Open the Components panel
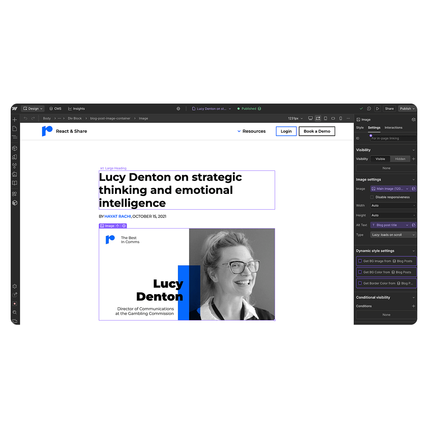This screenshot has width=428, height=428. pyautogui.click(x=15, y=148)
